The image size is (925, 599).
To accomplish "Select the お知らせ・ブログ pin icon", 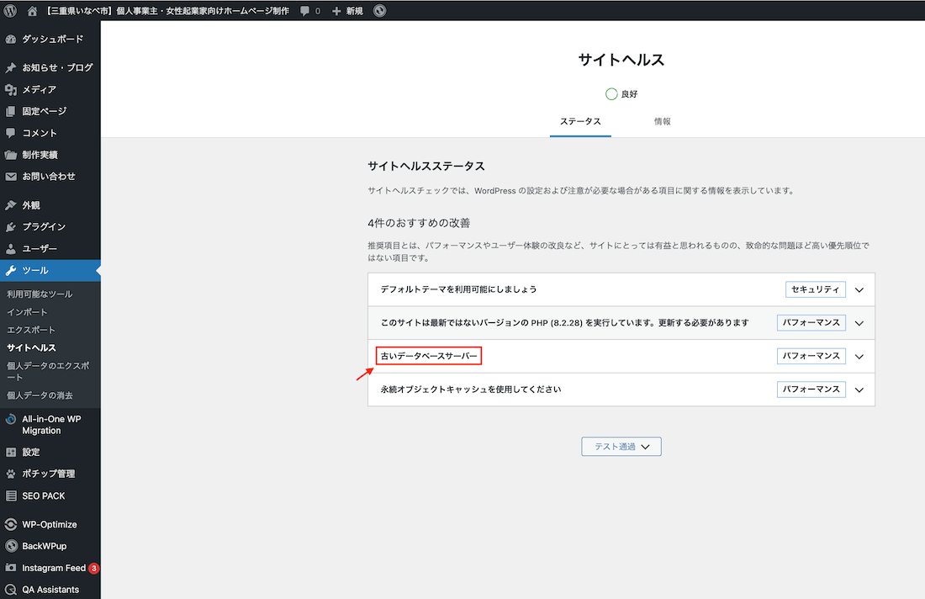I will pyautogui.click(x=10, y=67).
